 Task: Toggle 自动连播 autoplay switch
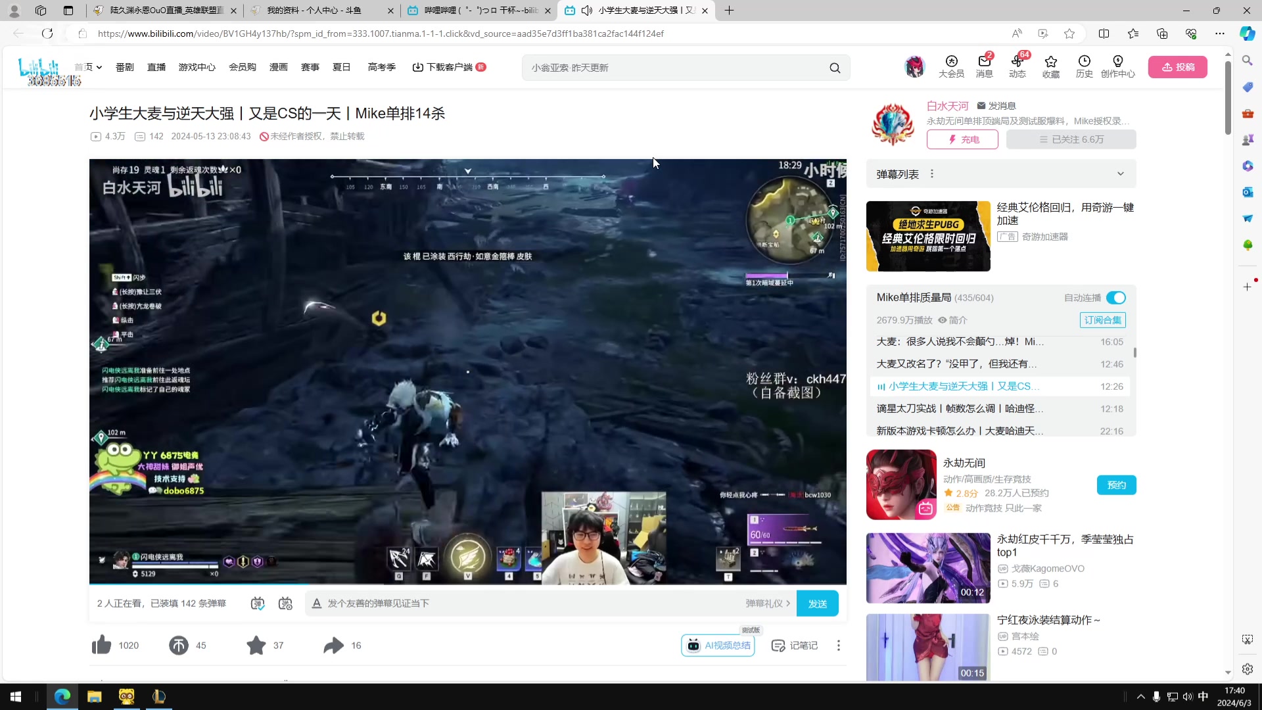coord(1116,298)
